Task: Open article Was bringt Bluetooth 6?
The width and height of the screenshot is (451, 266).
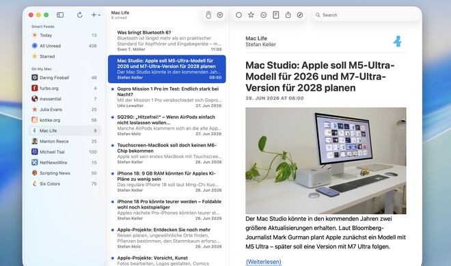Action: point(167,41)
